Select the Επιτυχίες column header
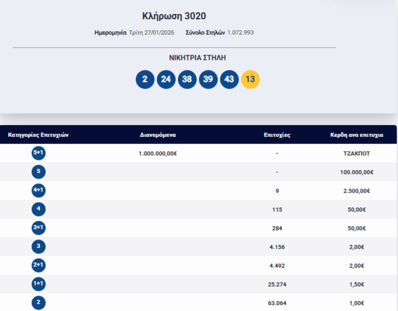The width and height of the screenshot is (398, 311). [x=277, y=135]
